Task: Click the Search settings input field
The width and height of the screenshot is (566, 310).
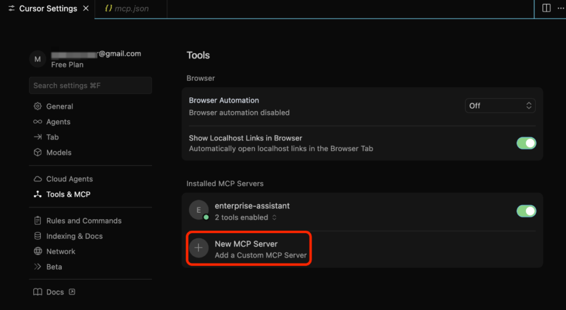Action: coord(91,86)
